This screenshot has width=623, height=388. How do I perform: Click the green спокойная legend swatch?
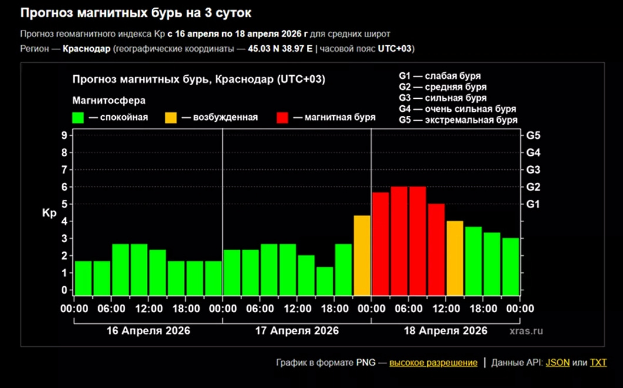pyautogui.click(x=78, y=118)
